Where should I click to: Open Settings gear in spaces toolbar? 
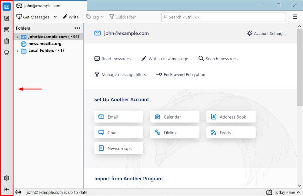point(7,178)
